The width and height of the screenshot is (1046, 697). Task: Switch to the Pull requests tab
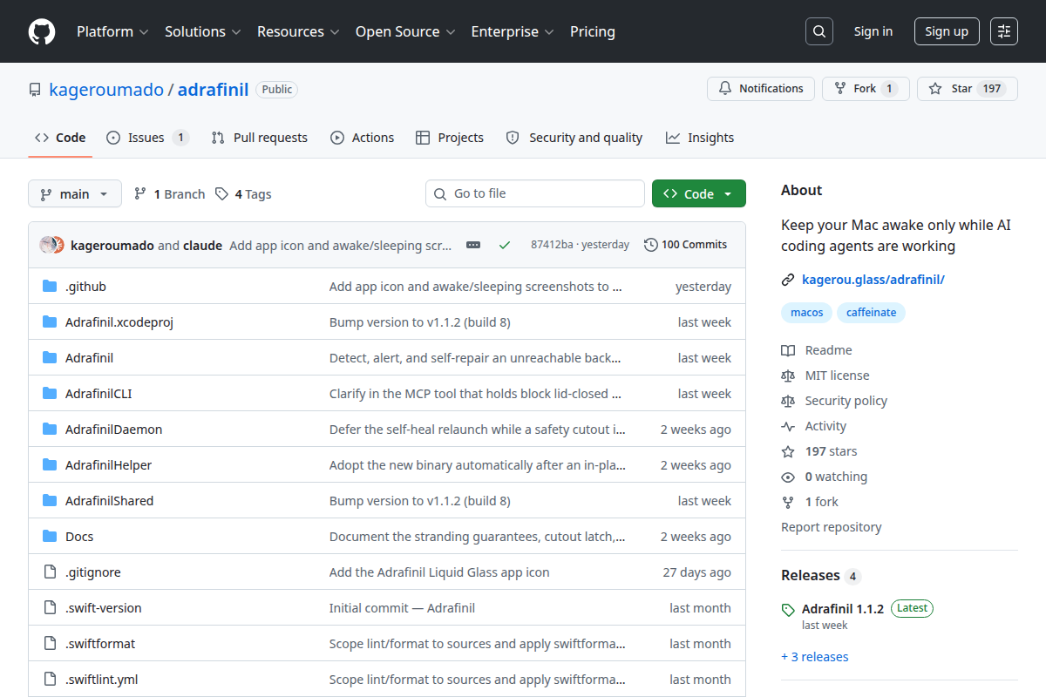(260, 138)
